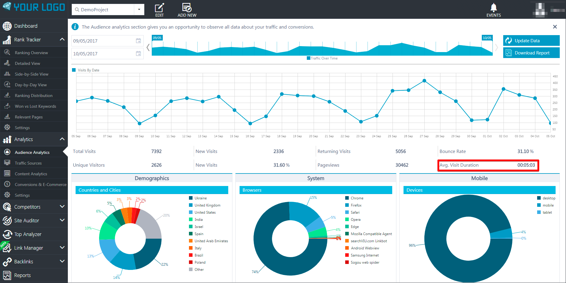Click the Download Report button
Image resolution: width=566 pixels, height=283 pixels.
click(531, 53)
